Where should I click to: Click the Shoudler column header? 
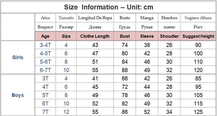pos(169,36)
